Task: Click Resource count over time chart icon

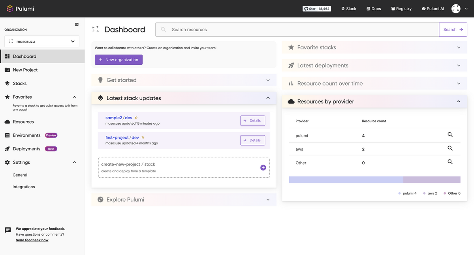Action: click(x=291, y=84)
